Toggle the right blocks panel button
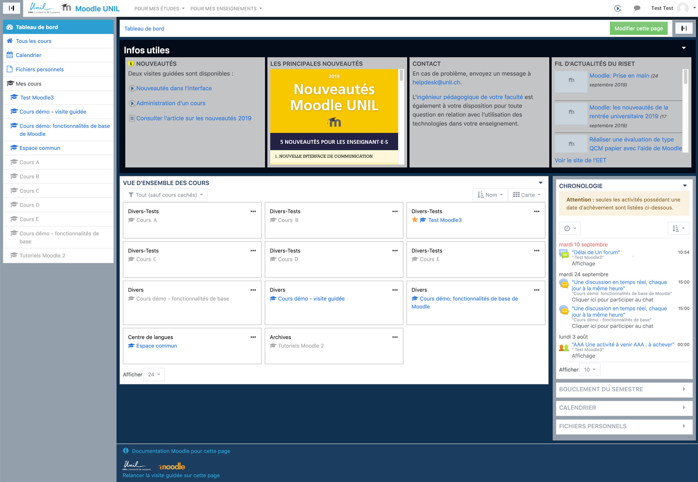Screen dimensions: 698x482 tap(684, 28)
